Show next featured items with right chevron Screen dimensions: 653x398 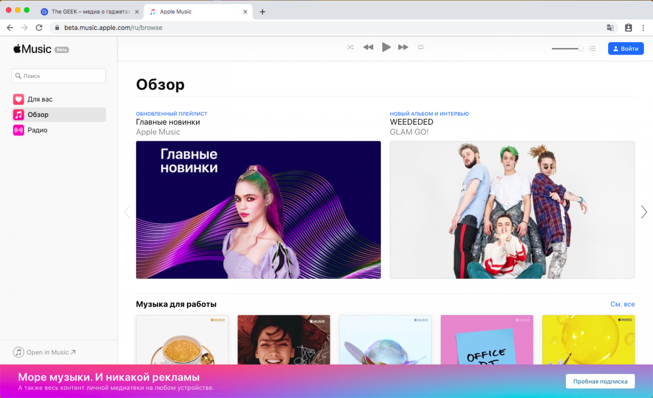point(644,212)
